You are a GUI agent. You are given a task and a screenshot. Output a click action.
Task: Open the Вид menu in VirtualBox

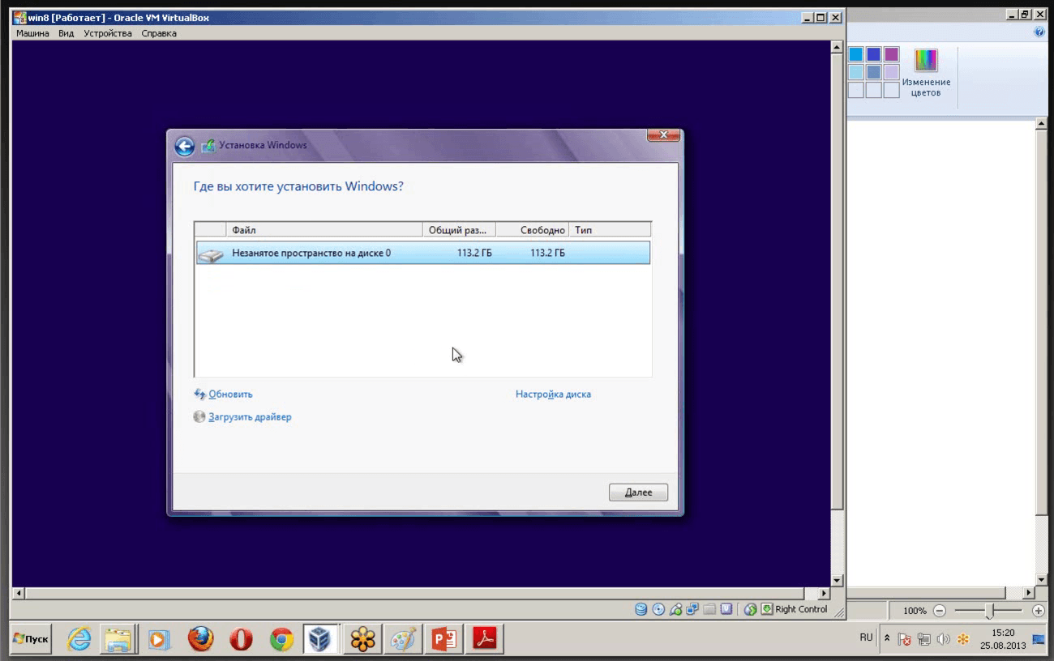[x=66, y=33]
